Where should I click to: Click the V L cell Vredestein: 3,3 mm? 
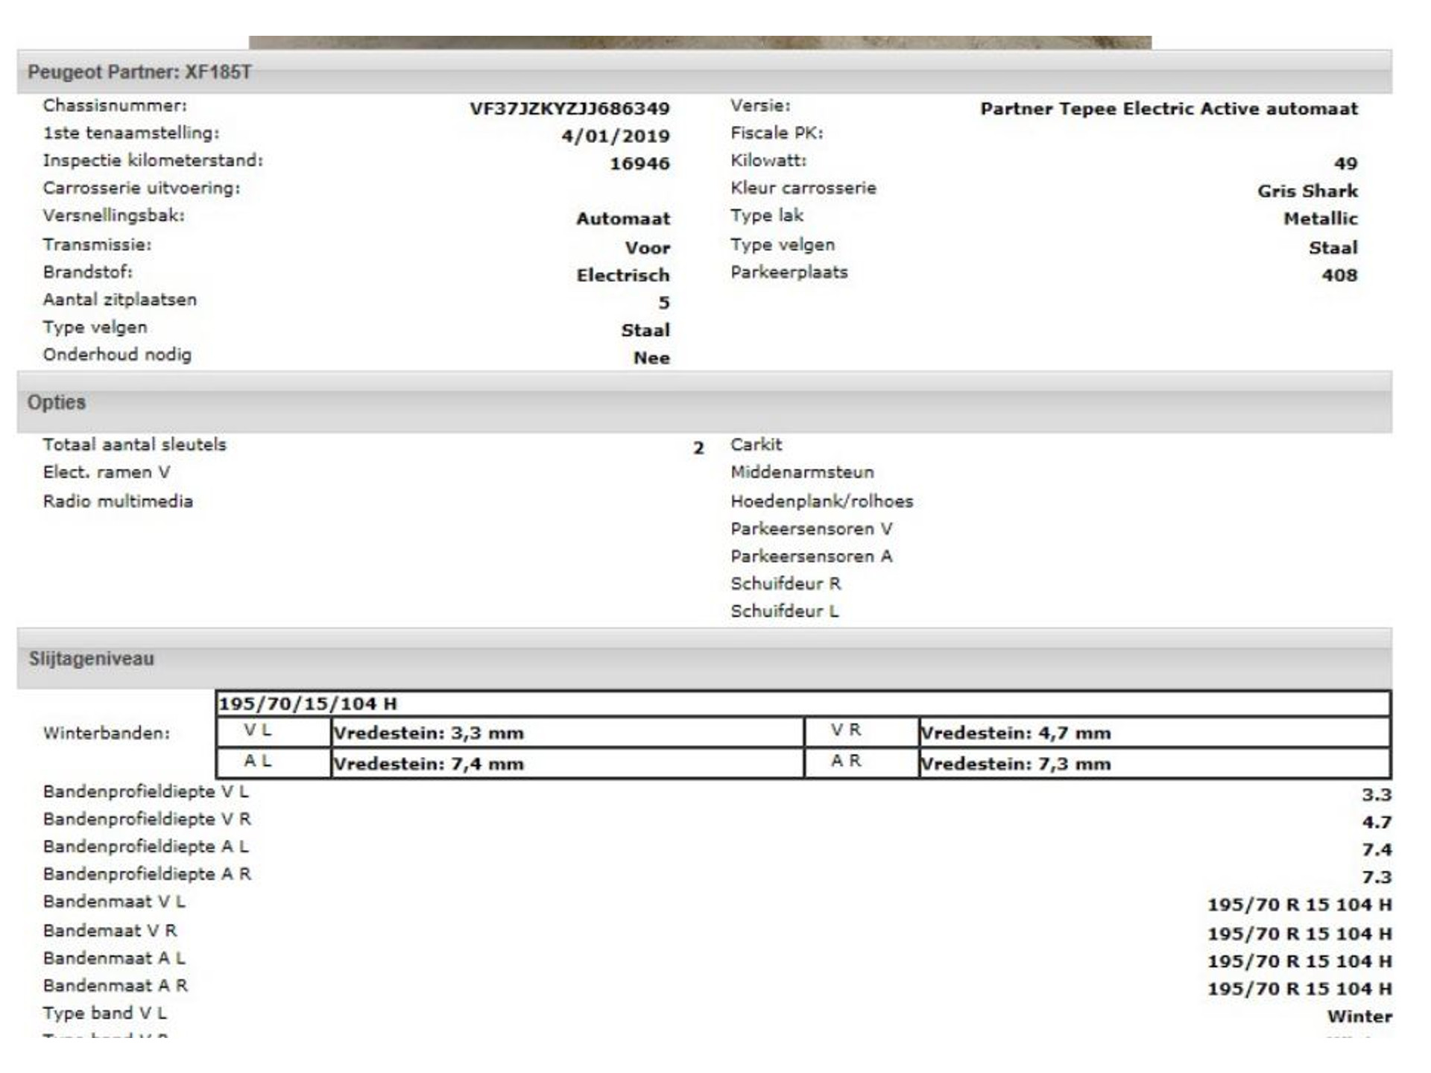pyautogui.click(x=567, y=733)
